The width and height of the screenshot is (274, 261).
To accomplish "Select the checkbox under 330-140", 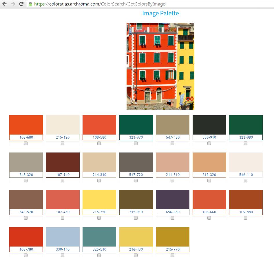I will (63, 255).
